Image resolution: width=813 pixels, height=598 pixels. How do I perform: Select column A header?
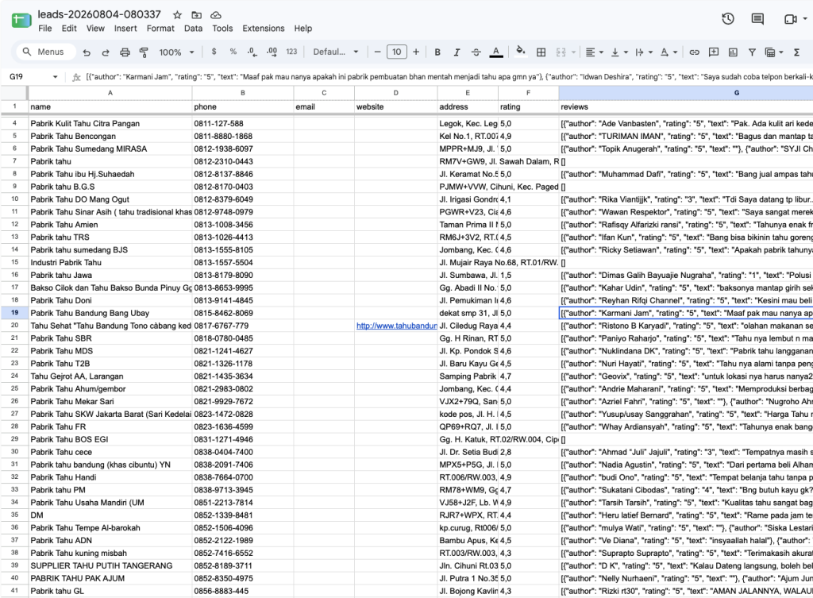110,93
